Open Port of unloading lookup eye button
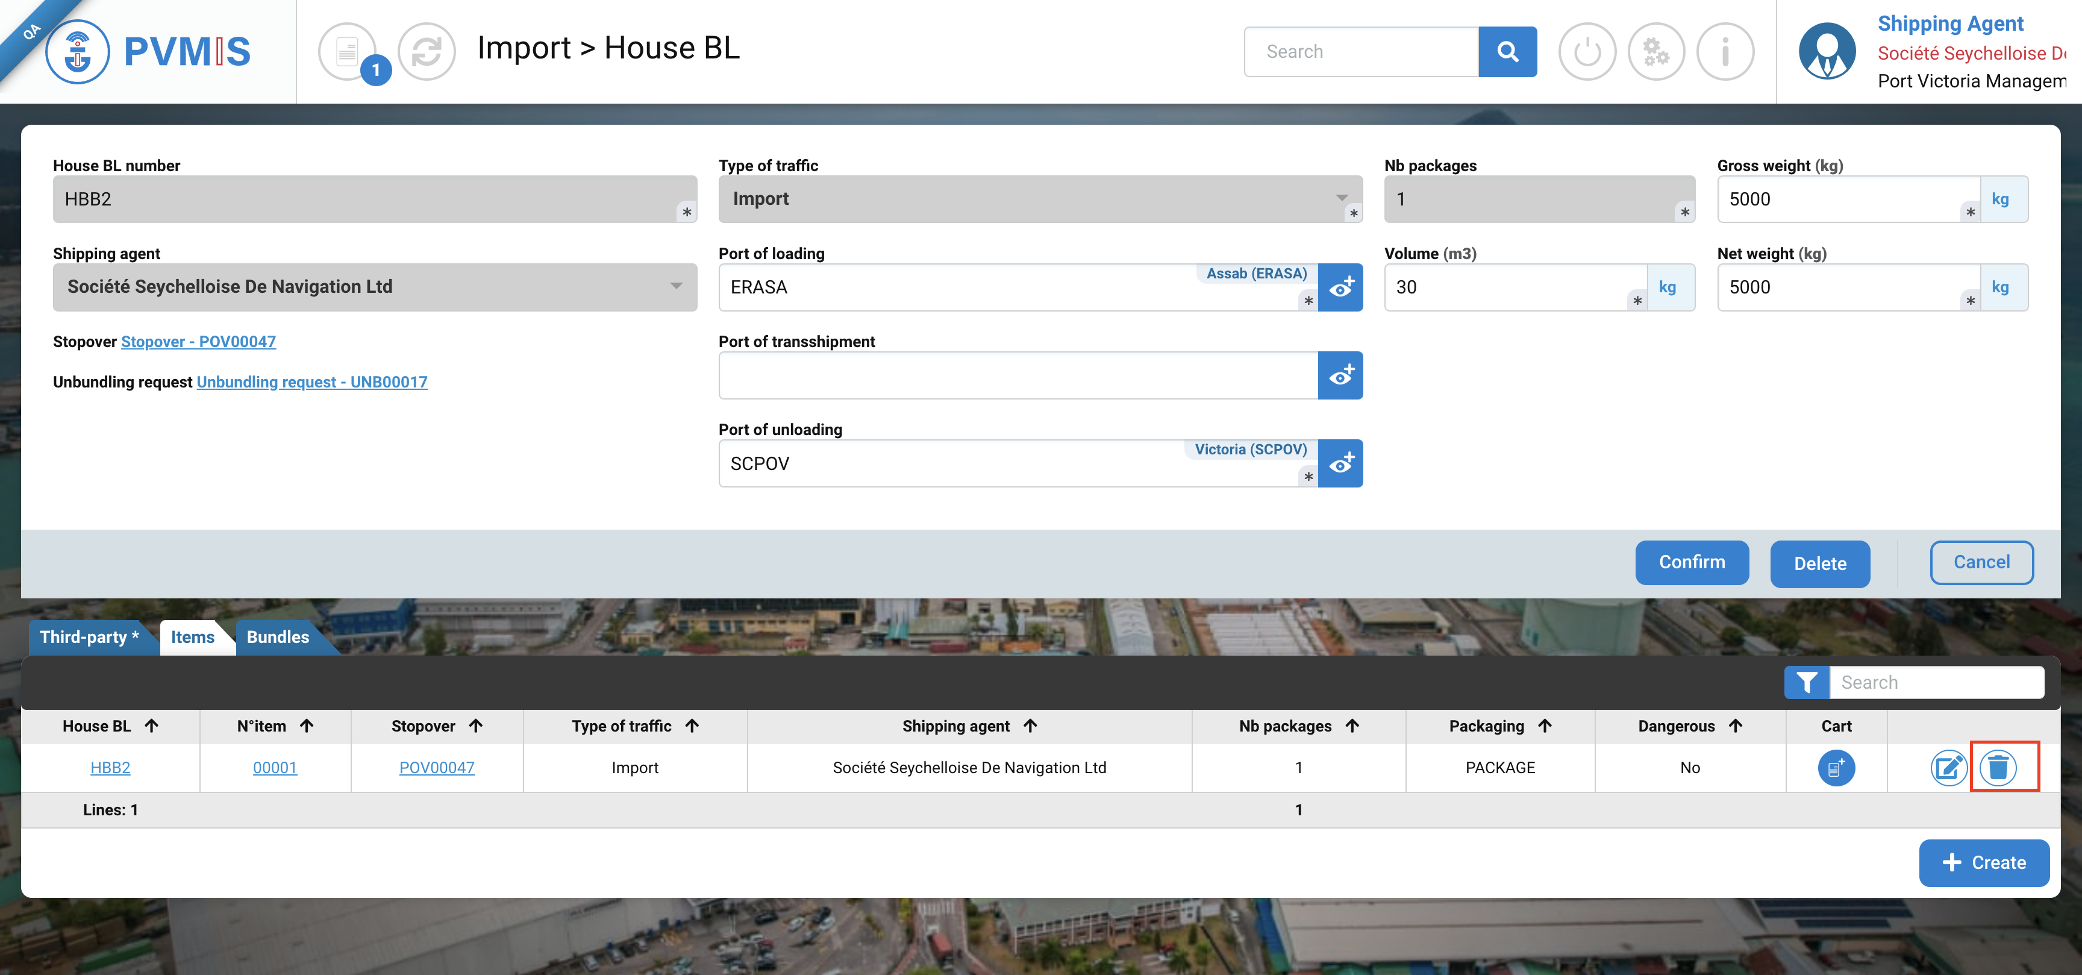The image size is (2082, 975). (x=1340, y=463)
